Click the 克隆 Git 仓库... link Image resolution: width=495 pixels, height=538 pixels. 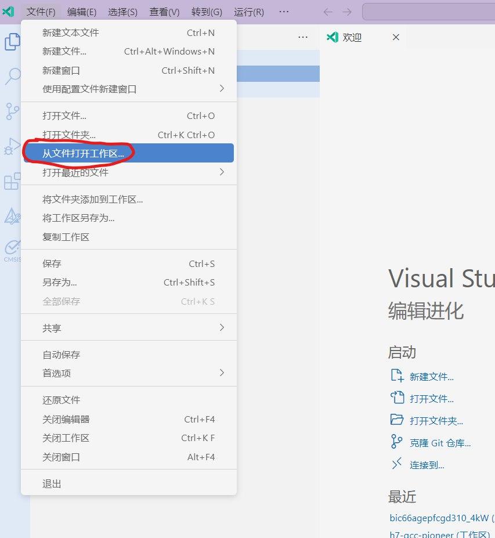point(440,443)
